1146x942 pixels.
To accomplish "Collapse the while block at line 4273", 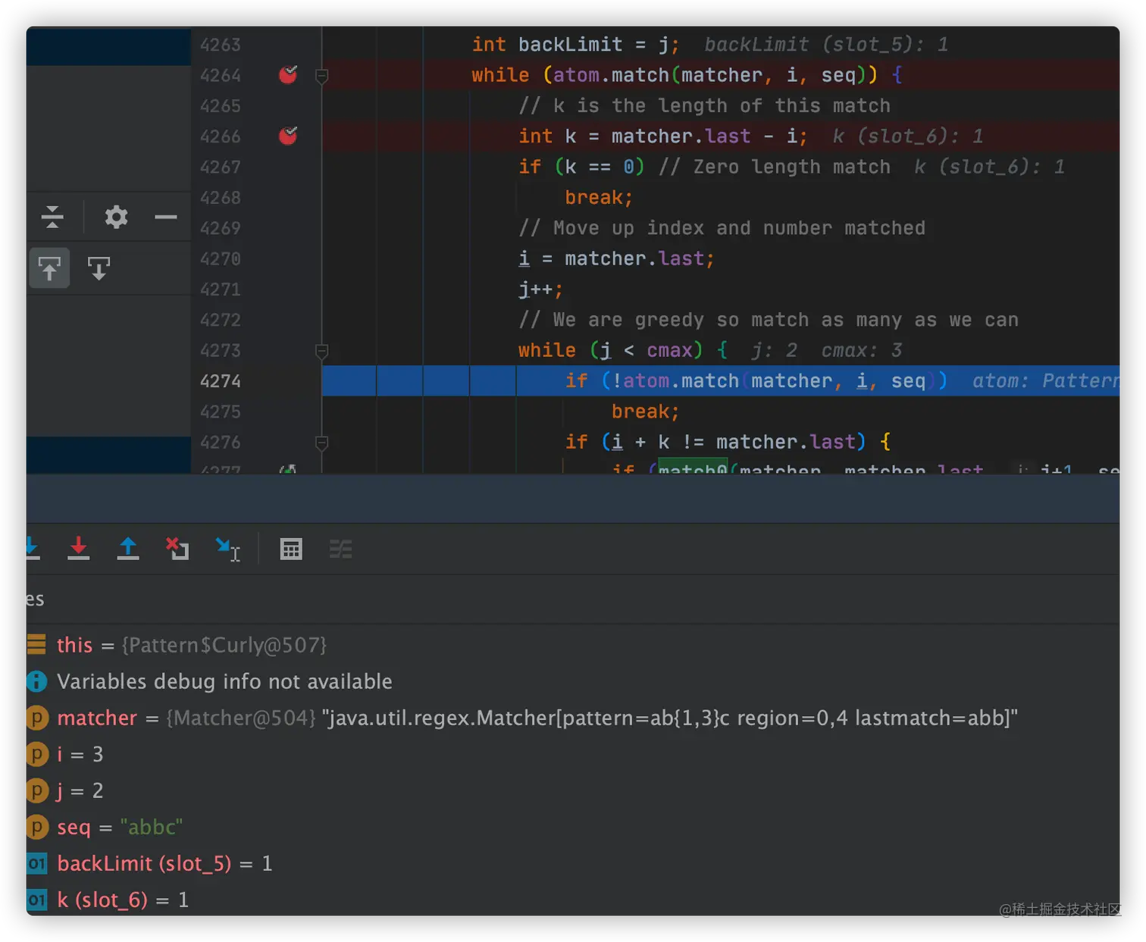I will [321, 350].
